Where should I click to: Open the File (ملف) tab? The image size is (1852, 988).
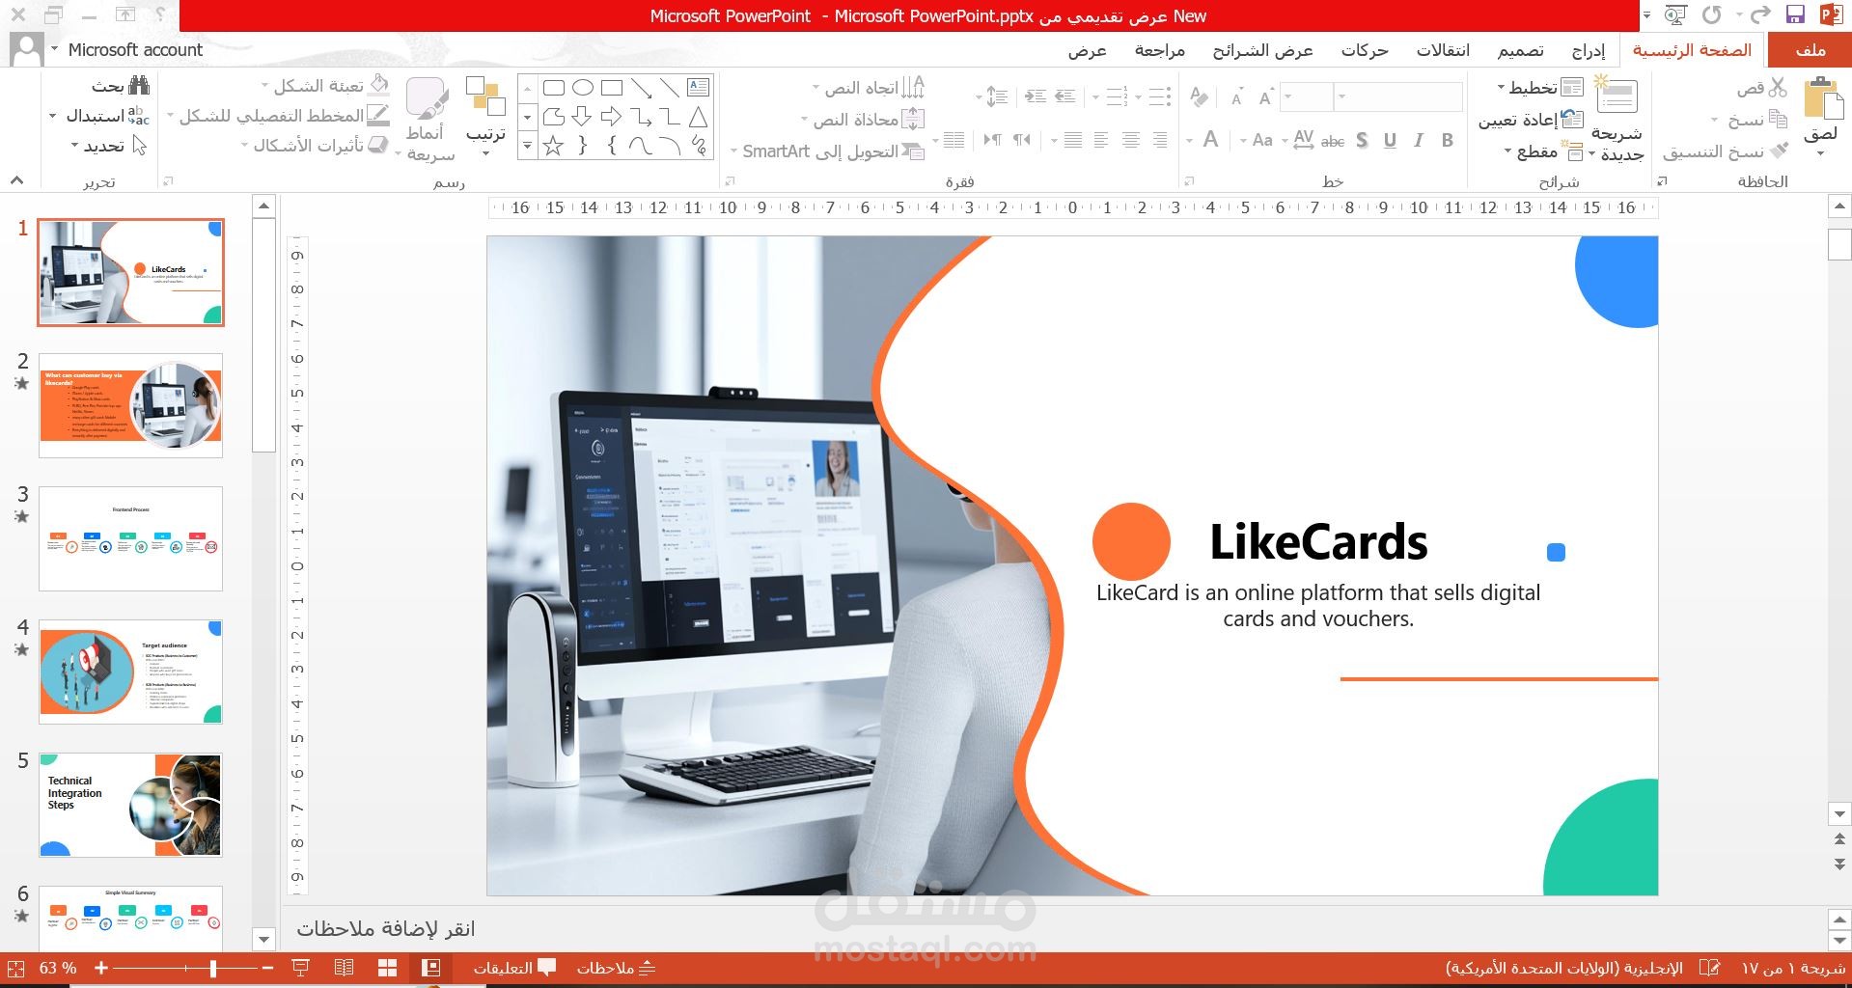click(x=1811, y=49)
